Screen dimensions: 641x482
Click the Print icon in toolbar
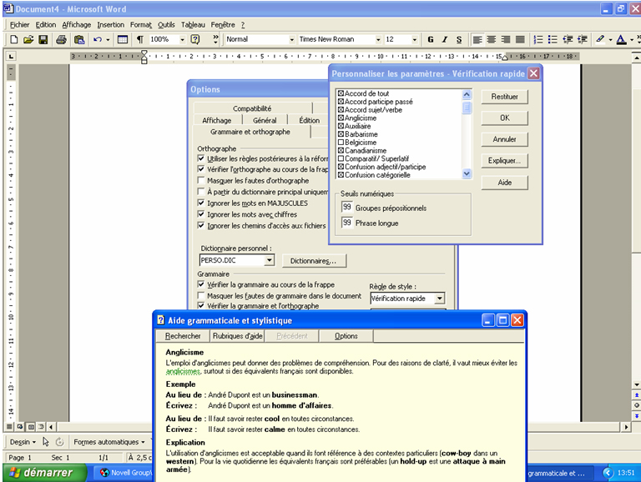61,39
